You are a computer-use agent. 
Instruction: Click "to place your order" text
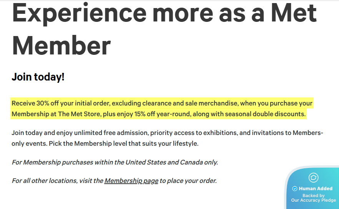point(188,181)
